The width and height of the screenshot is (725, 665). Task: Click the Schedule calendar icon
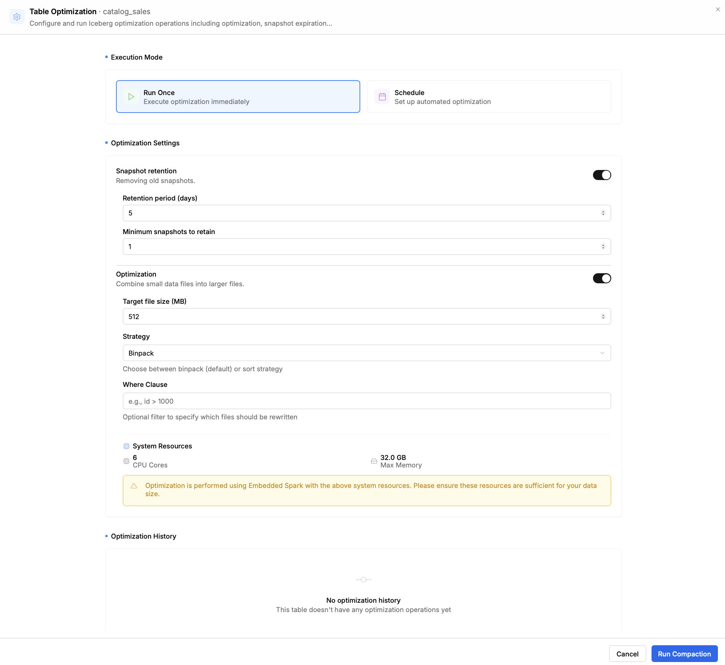382,97
